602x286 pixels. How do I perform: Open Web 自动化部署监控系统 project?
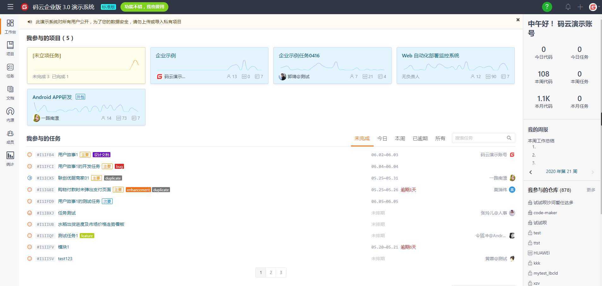(456, 66)
